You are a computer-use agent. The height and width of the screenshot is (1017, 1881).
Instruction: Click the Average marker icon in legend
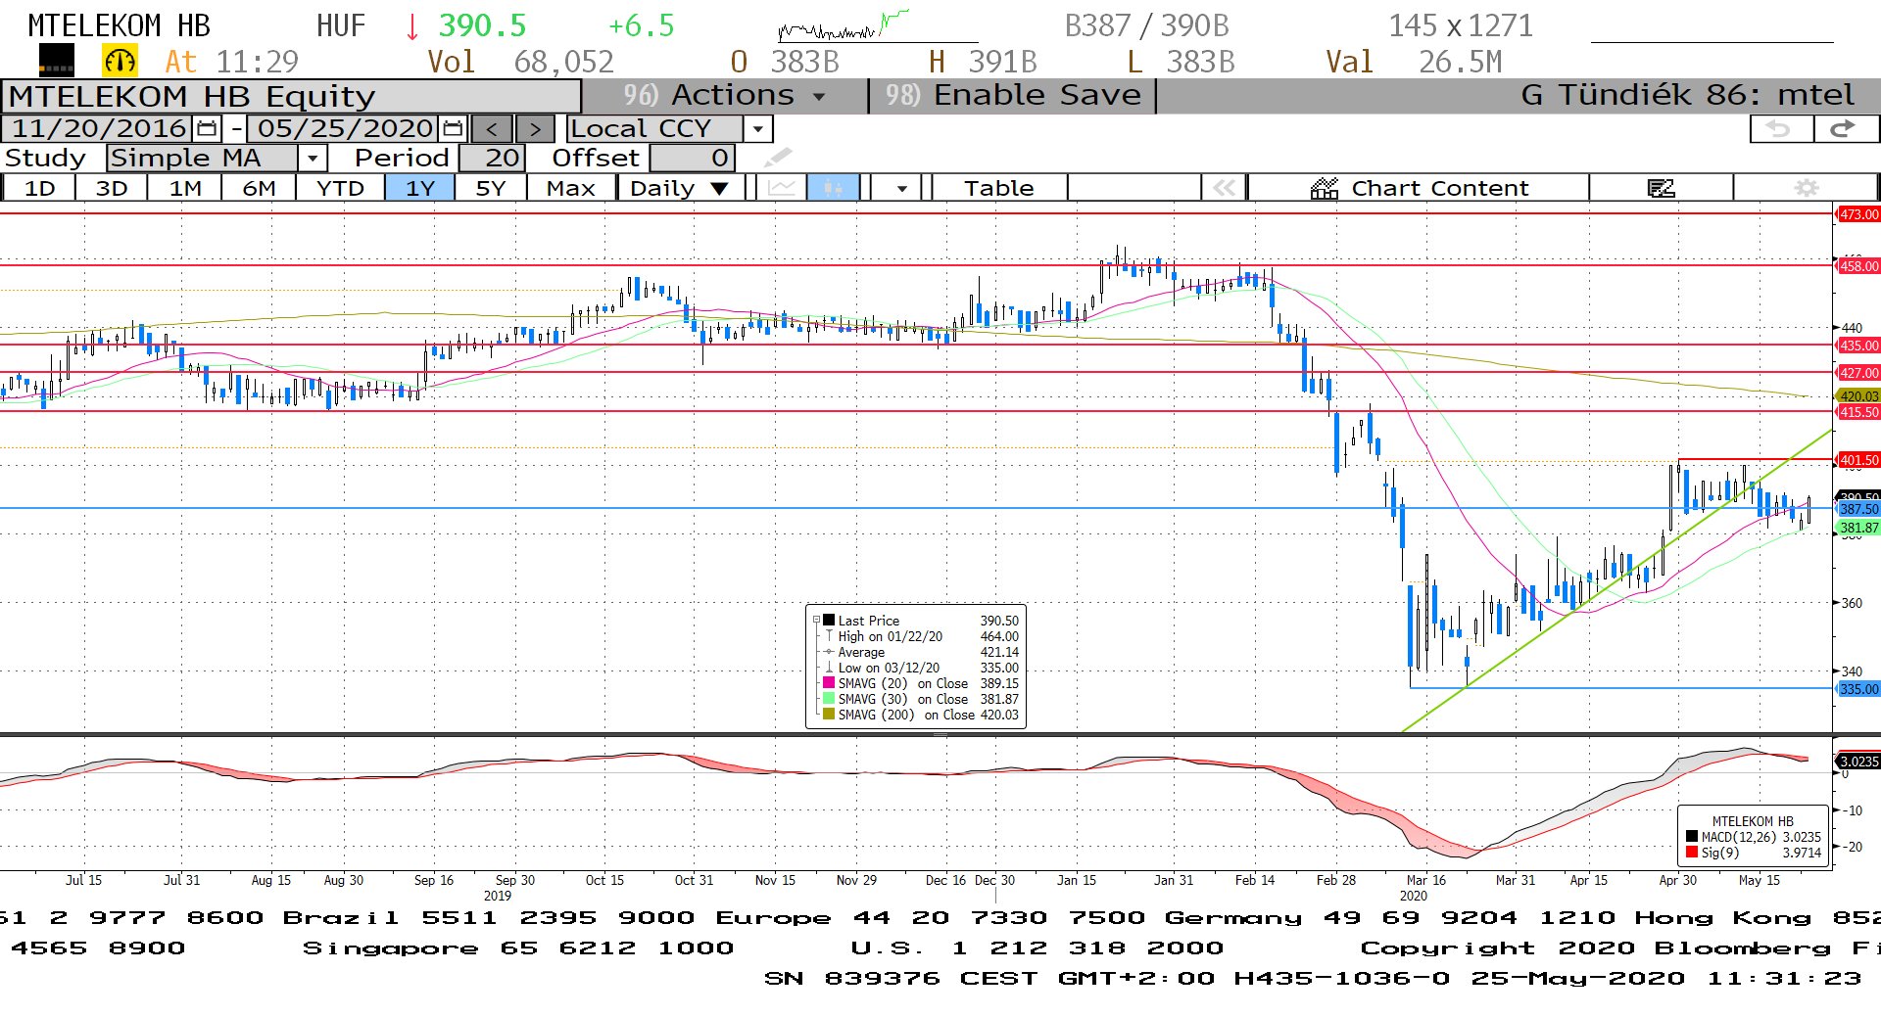829,652
